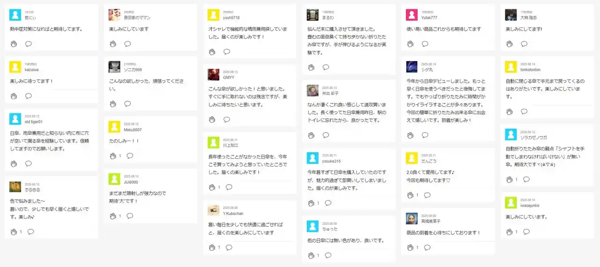
Task: Click reply bubble on Yutak777's comment
Action: [x=425, y=44]
